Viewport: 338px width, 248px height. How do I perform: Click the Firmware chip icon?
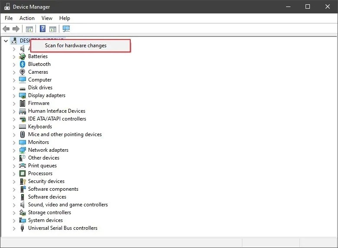[23, 103]
